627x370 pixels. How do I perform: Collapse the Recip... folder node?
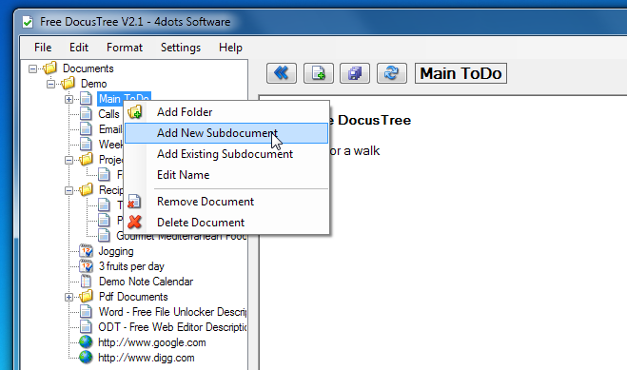69,190
